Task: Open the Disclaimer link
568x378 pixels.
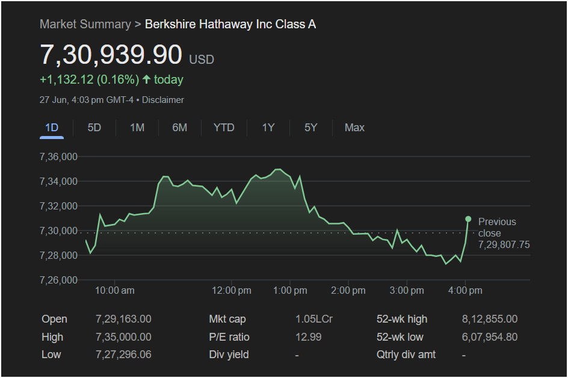Action: [162, 100]
